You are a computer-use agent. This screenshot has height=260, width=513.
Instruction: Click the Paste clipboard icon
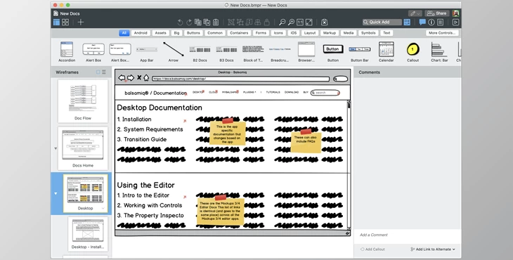pos(216,22)
